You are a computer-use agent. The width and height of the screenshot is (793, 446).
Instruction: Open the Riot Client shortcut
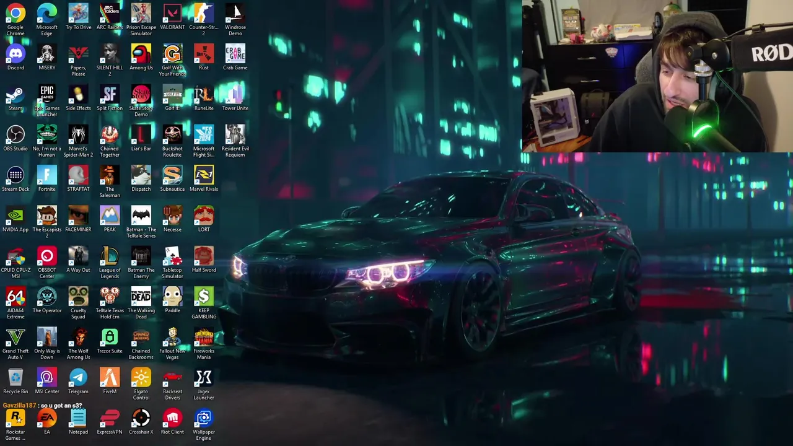pos(172,418)
